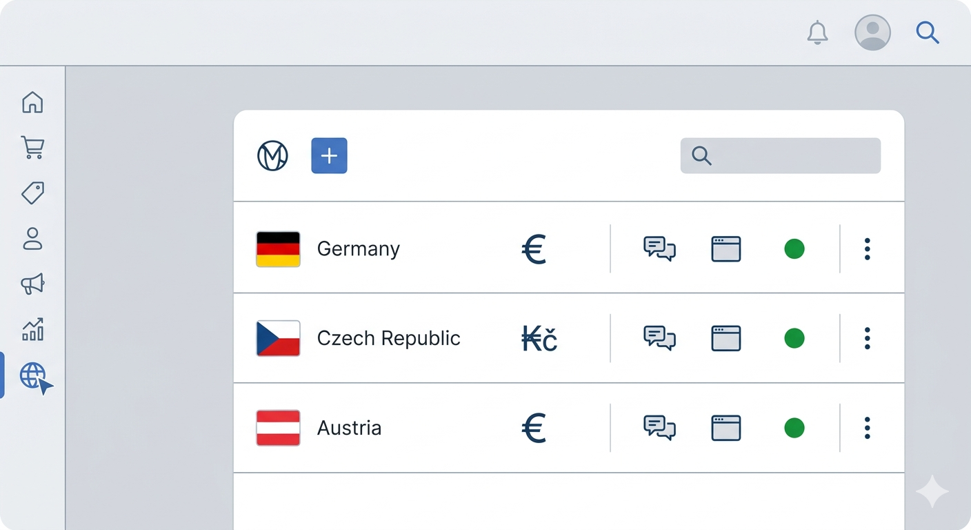Open the customers person icon
Image resolution: width=971 pixels, height=530 pixels.
click(32, 239)
